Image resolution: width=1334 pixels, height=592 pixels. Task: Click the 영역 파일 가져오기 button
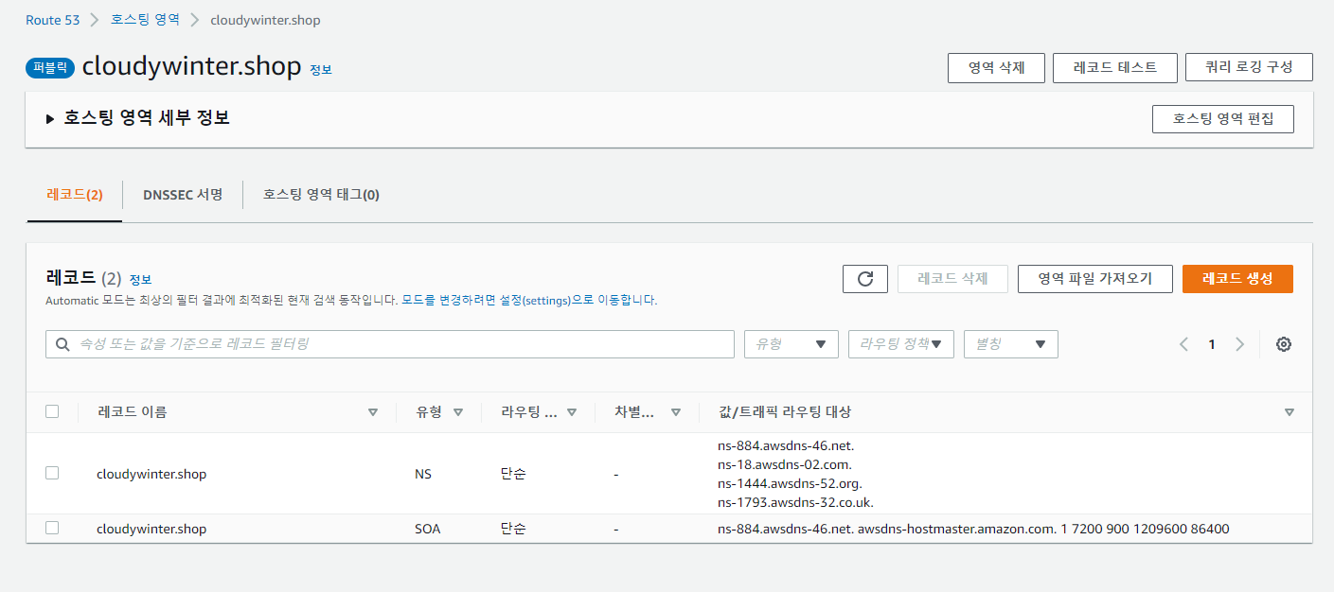(1095, 279)
